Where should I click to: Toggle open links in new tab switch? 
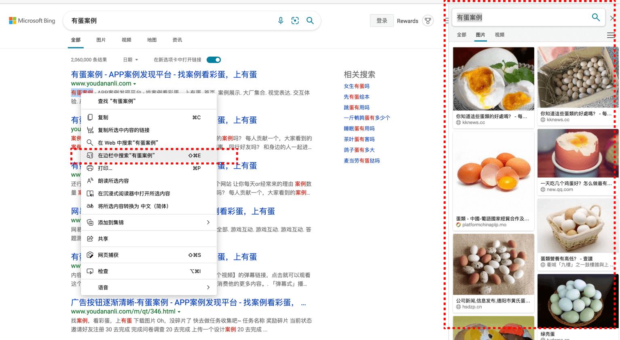(x=214, y=60)
